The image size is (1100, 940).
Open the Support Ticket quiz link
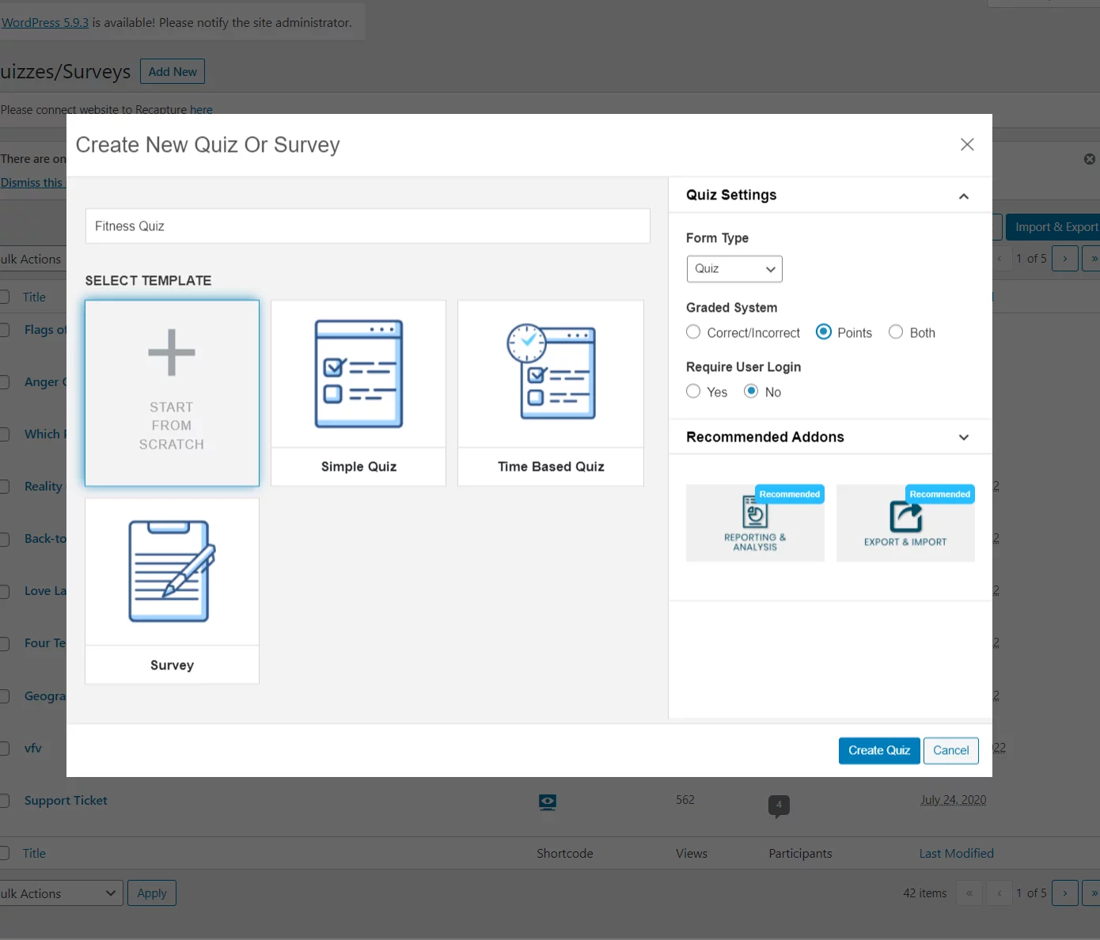click(66, 801)
